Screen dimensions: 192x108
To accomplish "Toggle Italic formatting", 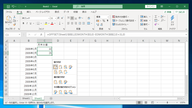I will pos(27,23).
